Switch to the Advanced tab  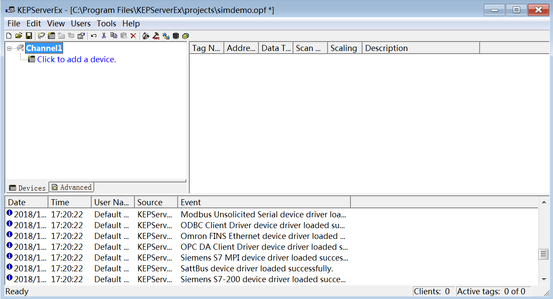click(x=72, y=187)
